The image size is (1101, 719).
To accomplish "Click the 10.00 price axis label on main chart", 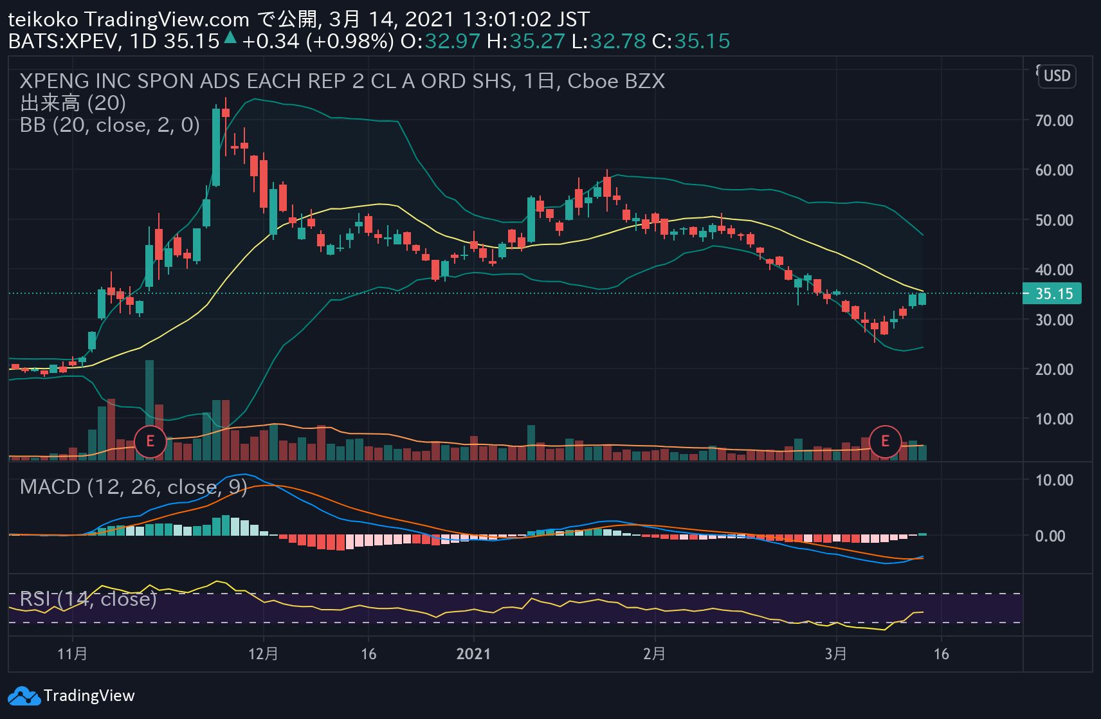I will click(1054, 419).
